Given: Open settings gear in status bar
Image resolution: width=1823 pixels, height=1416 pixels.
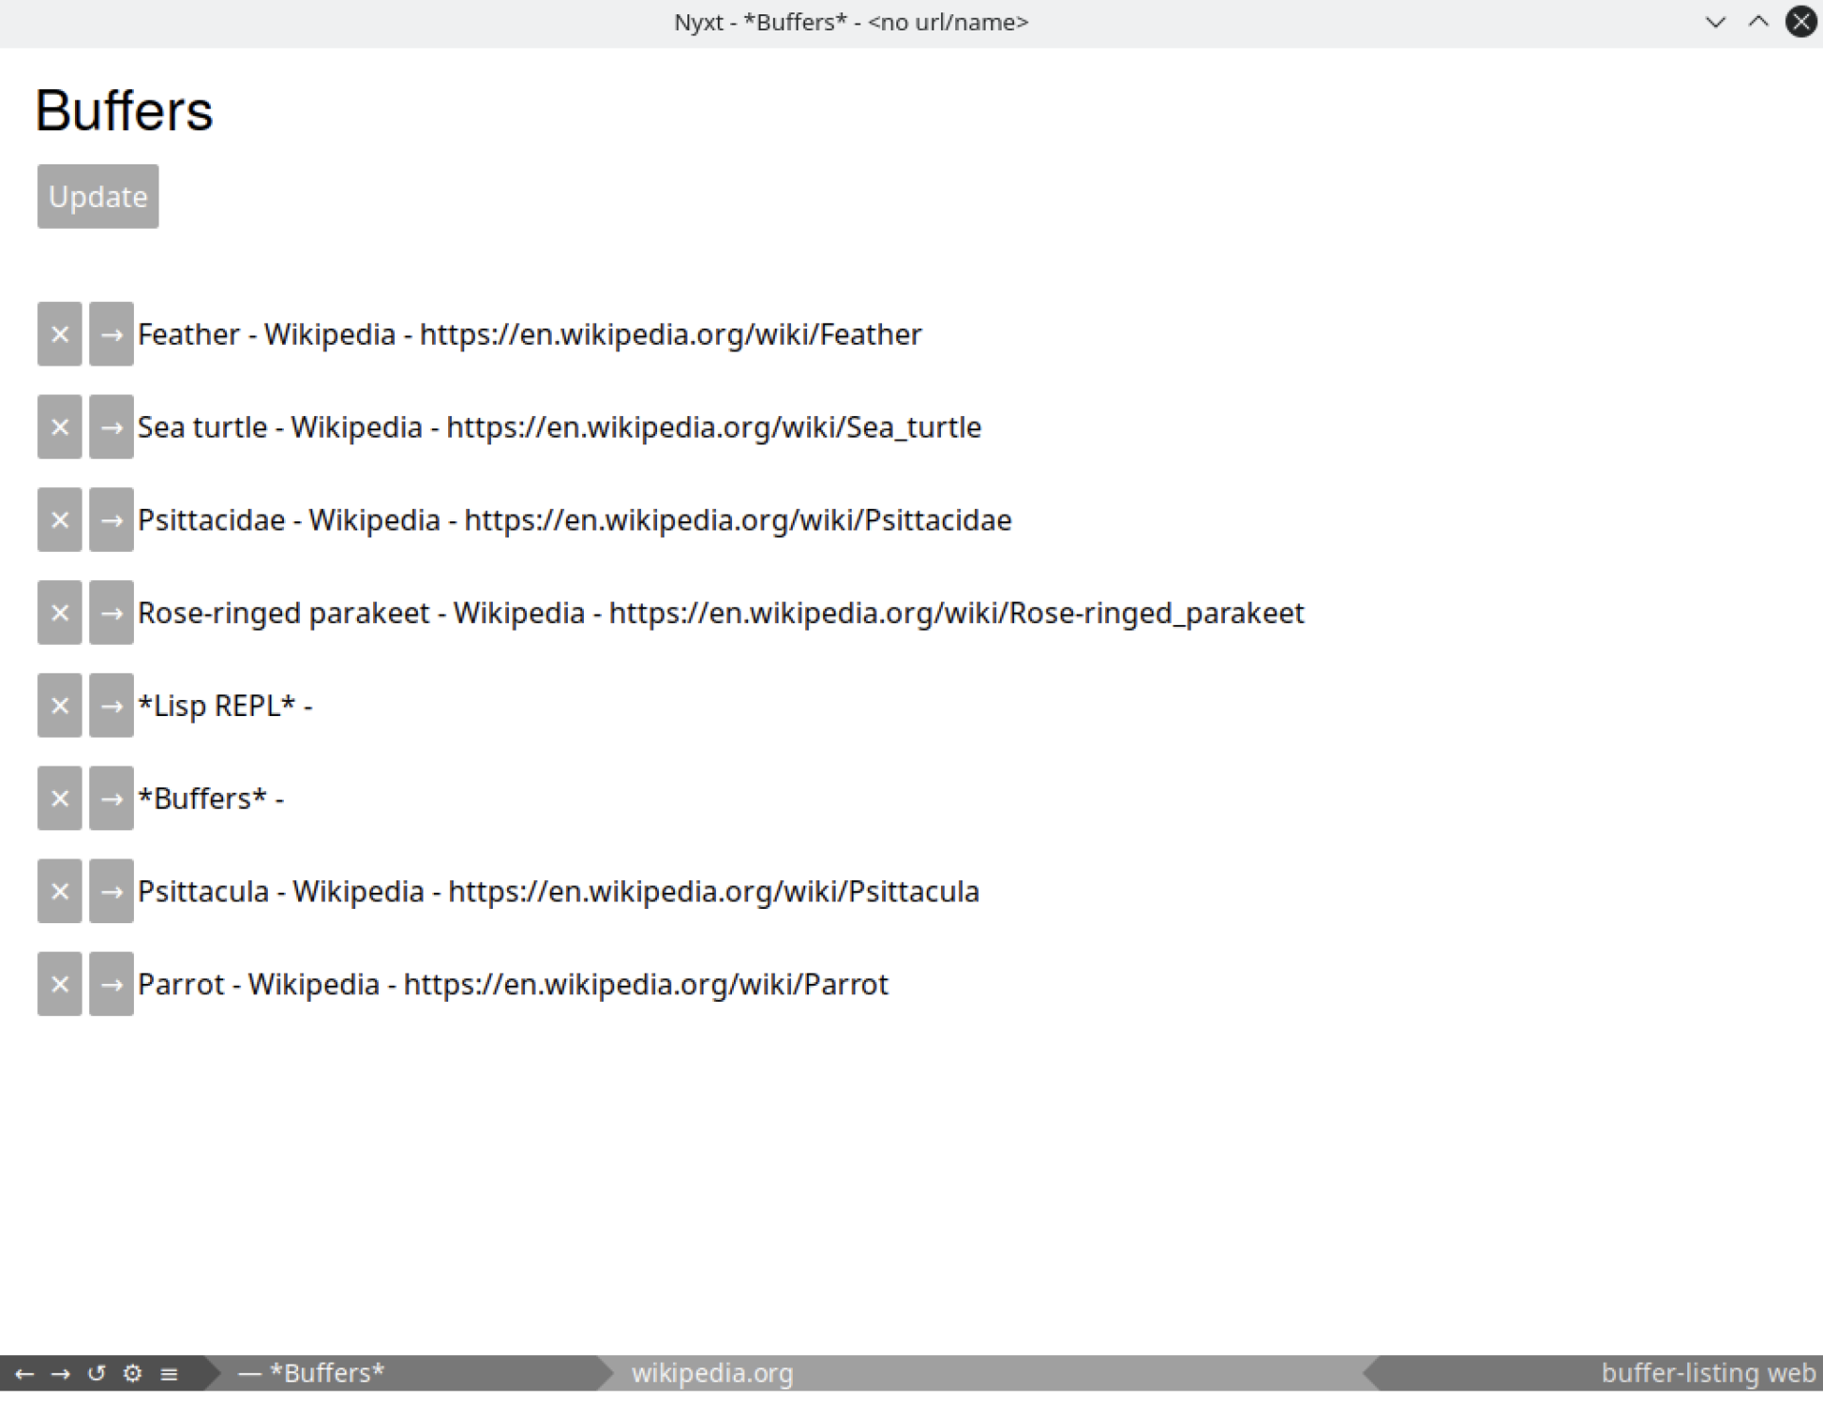Looking at the screenshot, I should (x=133, y=1373).
